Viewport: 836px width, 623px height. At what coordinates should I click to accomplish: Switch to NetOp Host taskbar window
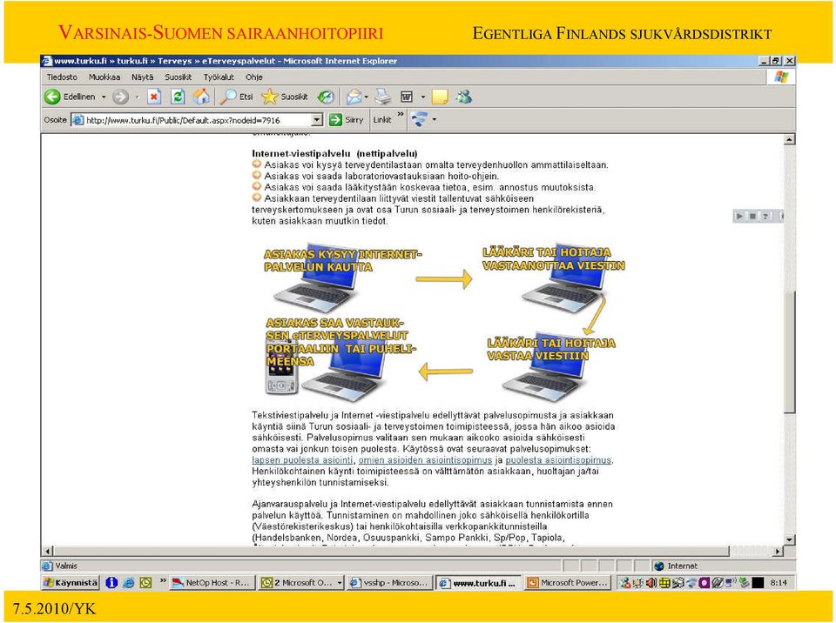212,582
